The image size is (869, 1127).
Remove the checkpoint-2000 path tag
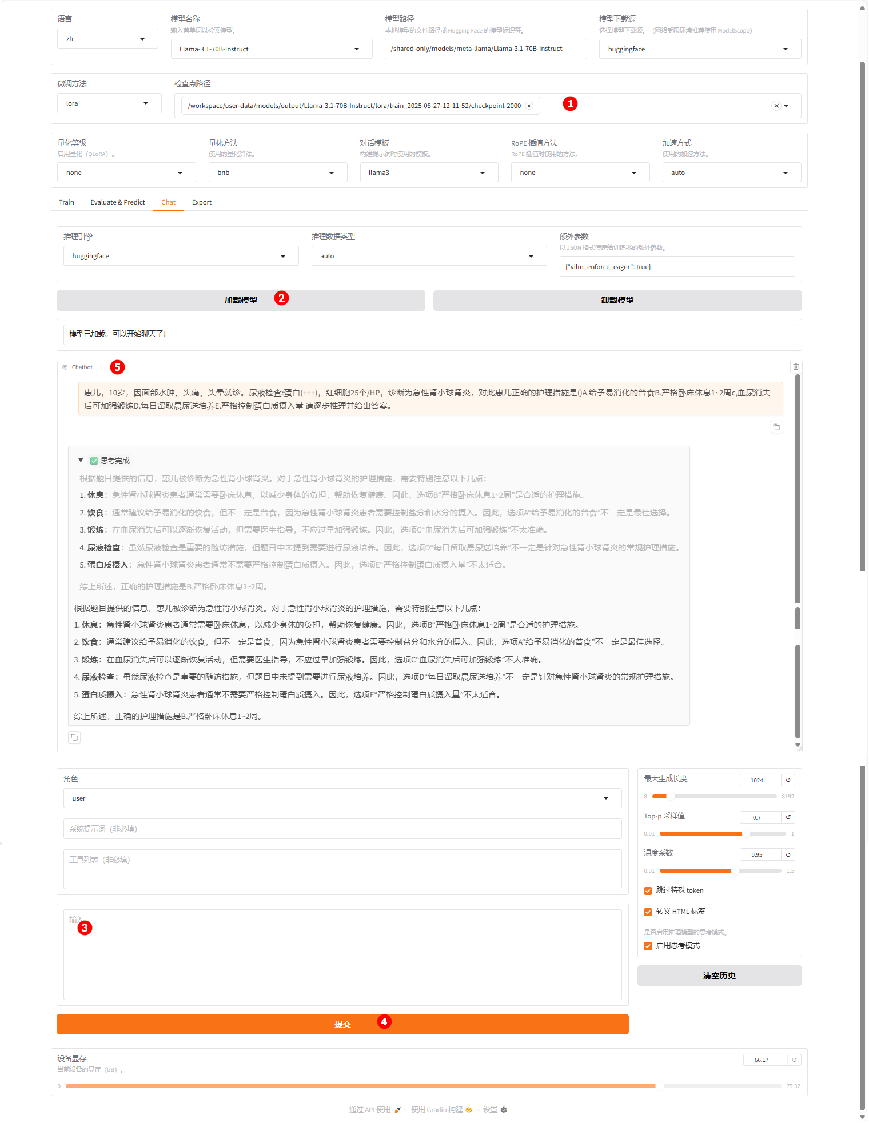click(529, 106)
